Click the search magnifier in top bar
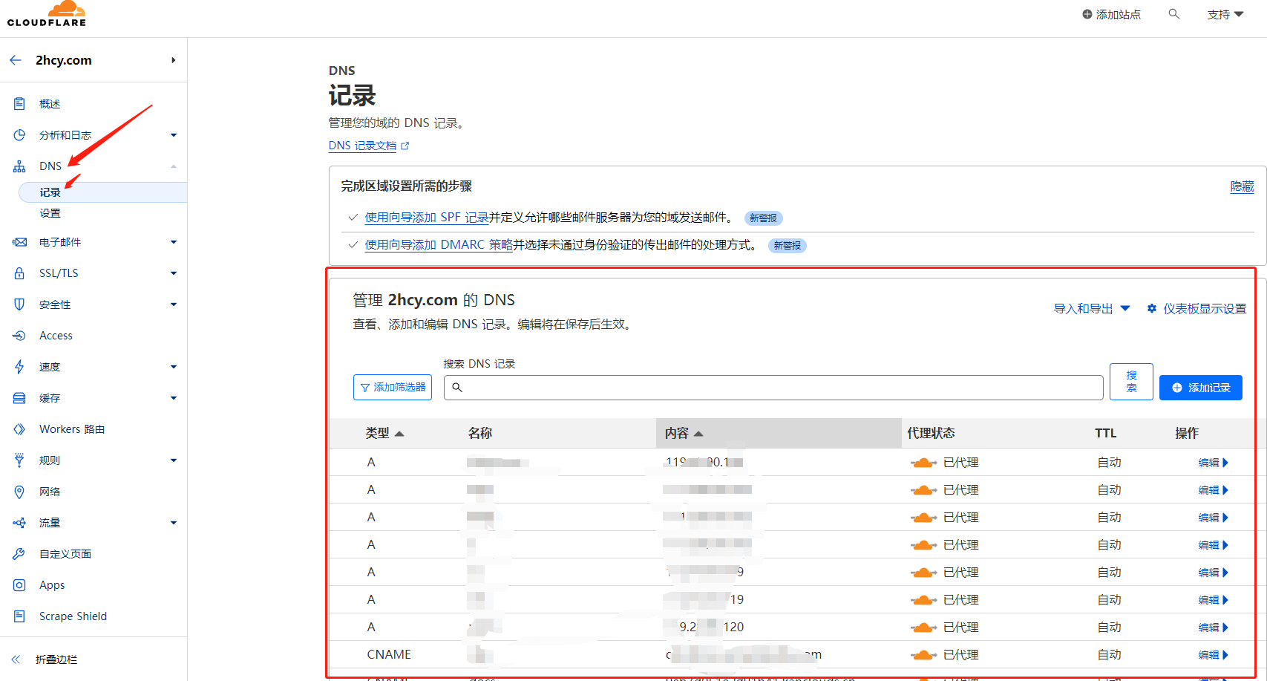Viewport: 1267px width, 681px height. pos(1173,14)
